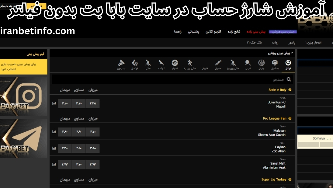333x188 pixels.
Task: Open the Juventus FC vs Napoli match
Action: (x=276, y=104)
